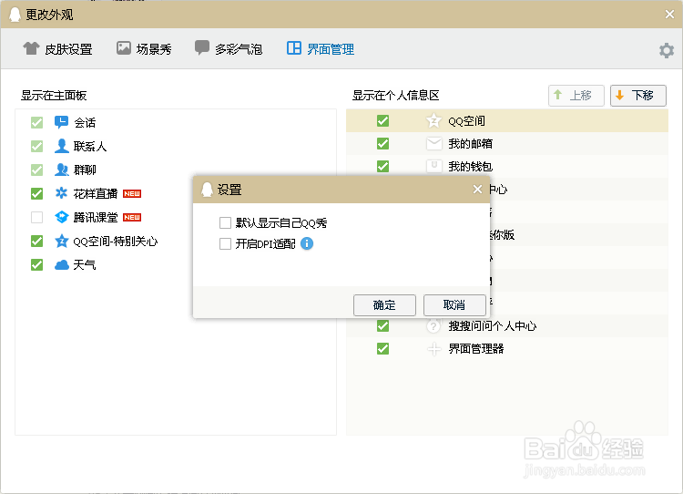Switch to the 场景秀 tab
Viewport: 683px width, 494px height.
pyautogui.click(x=144, y=49)
